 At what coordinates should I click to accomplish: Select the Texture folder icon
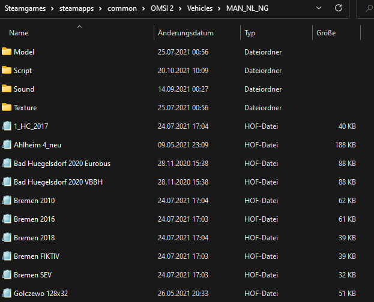(x=7, y=107)
